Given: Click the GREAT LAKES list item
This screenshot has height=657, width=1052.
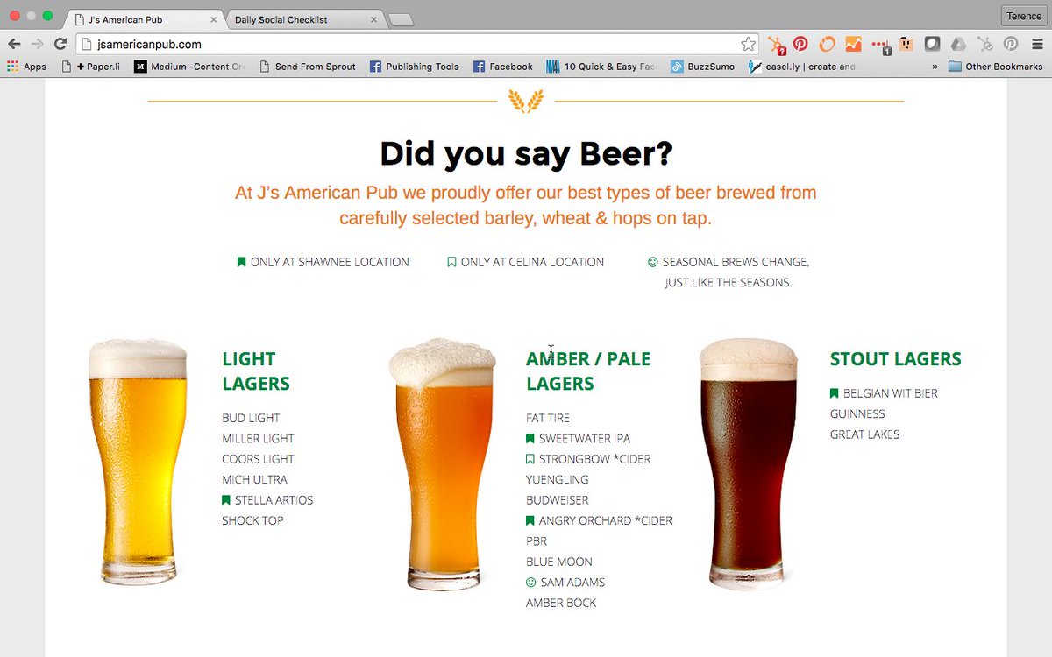Looking at the screenshot, I should point(865,434).
